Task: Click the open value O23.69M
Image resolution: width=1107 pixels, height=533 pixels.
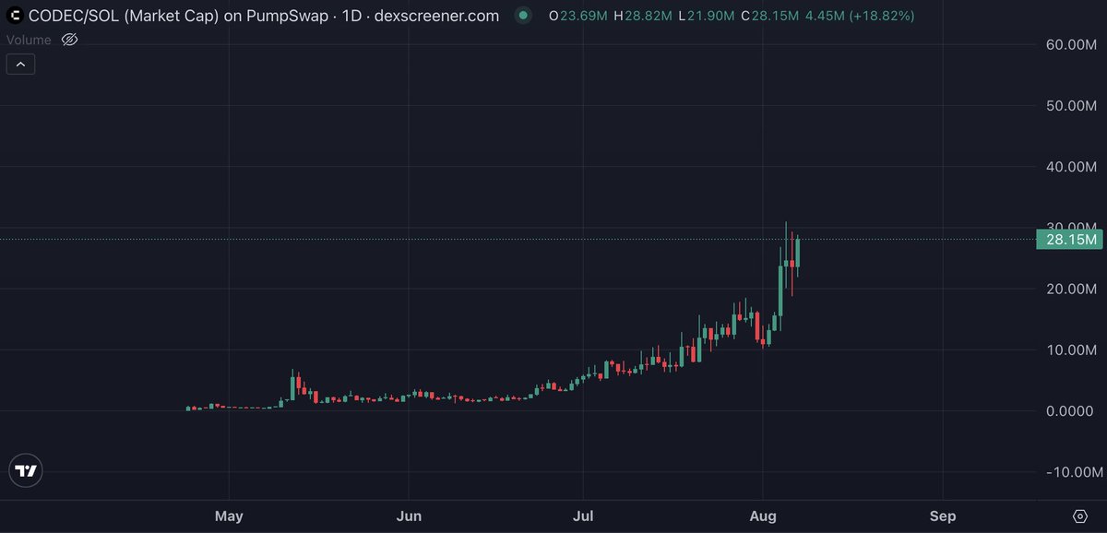Action: 579,16
